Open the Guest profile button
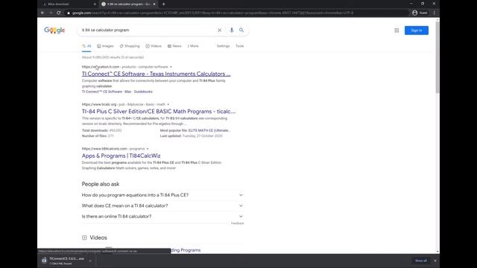 click(x=420, y=13)
